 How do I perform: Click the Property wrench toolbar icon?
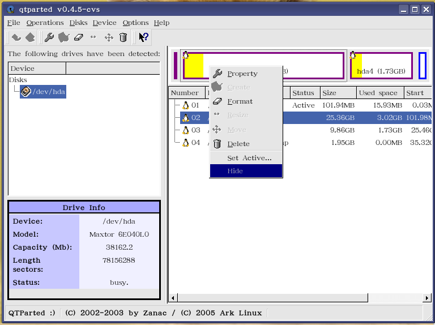click(49, 37)
